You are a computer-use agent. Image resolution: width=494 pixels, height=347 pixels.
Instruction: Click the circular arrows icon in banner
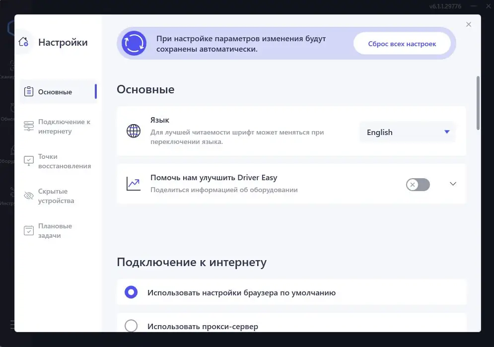tap(134, 43)
